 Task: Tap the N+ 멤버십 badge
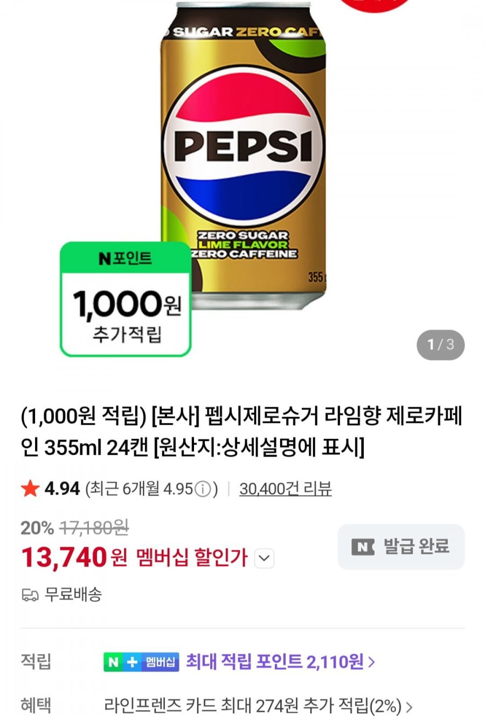141,662
